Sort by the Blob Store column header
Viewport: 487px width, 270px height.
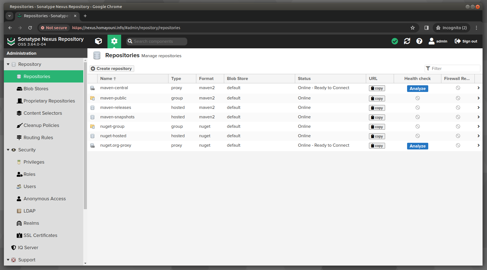(x=259, y=79)
